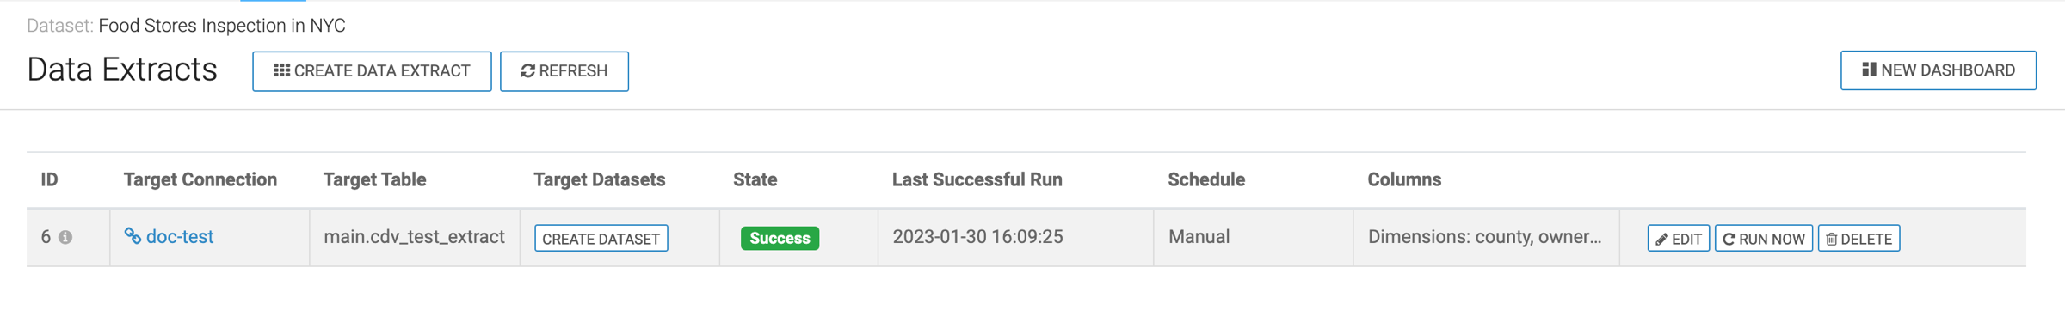Click the Create Dataset button
2065x328 pixels.
601,239
